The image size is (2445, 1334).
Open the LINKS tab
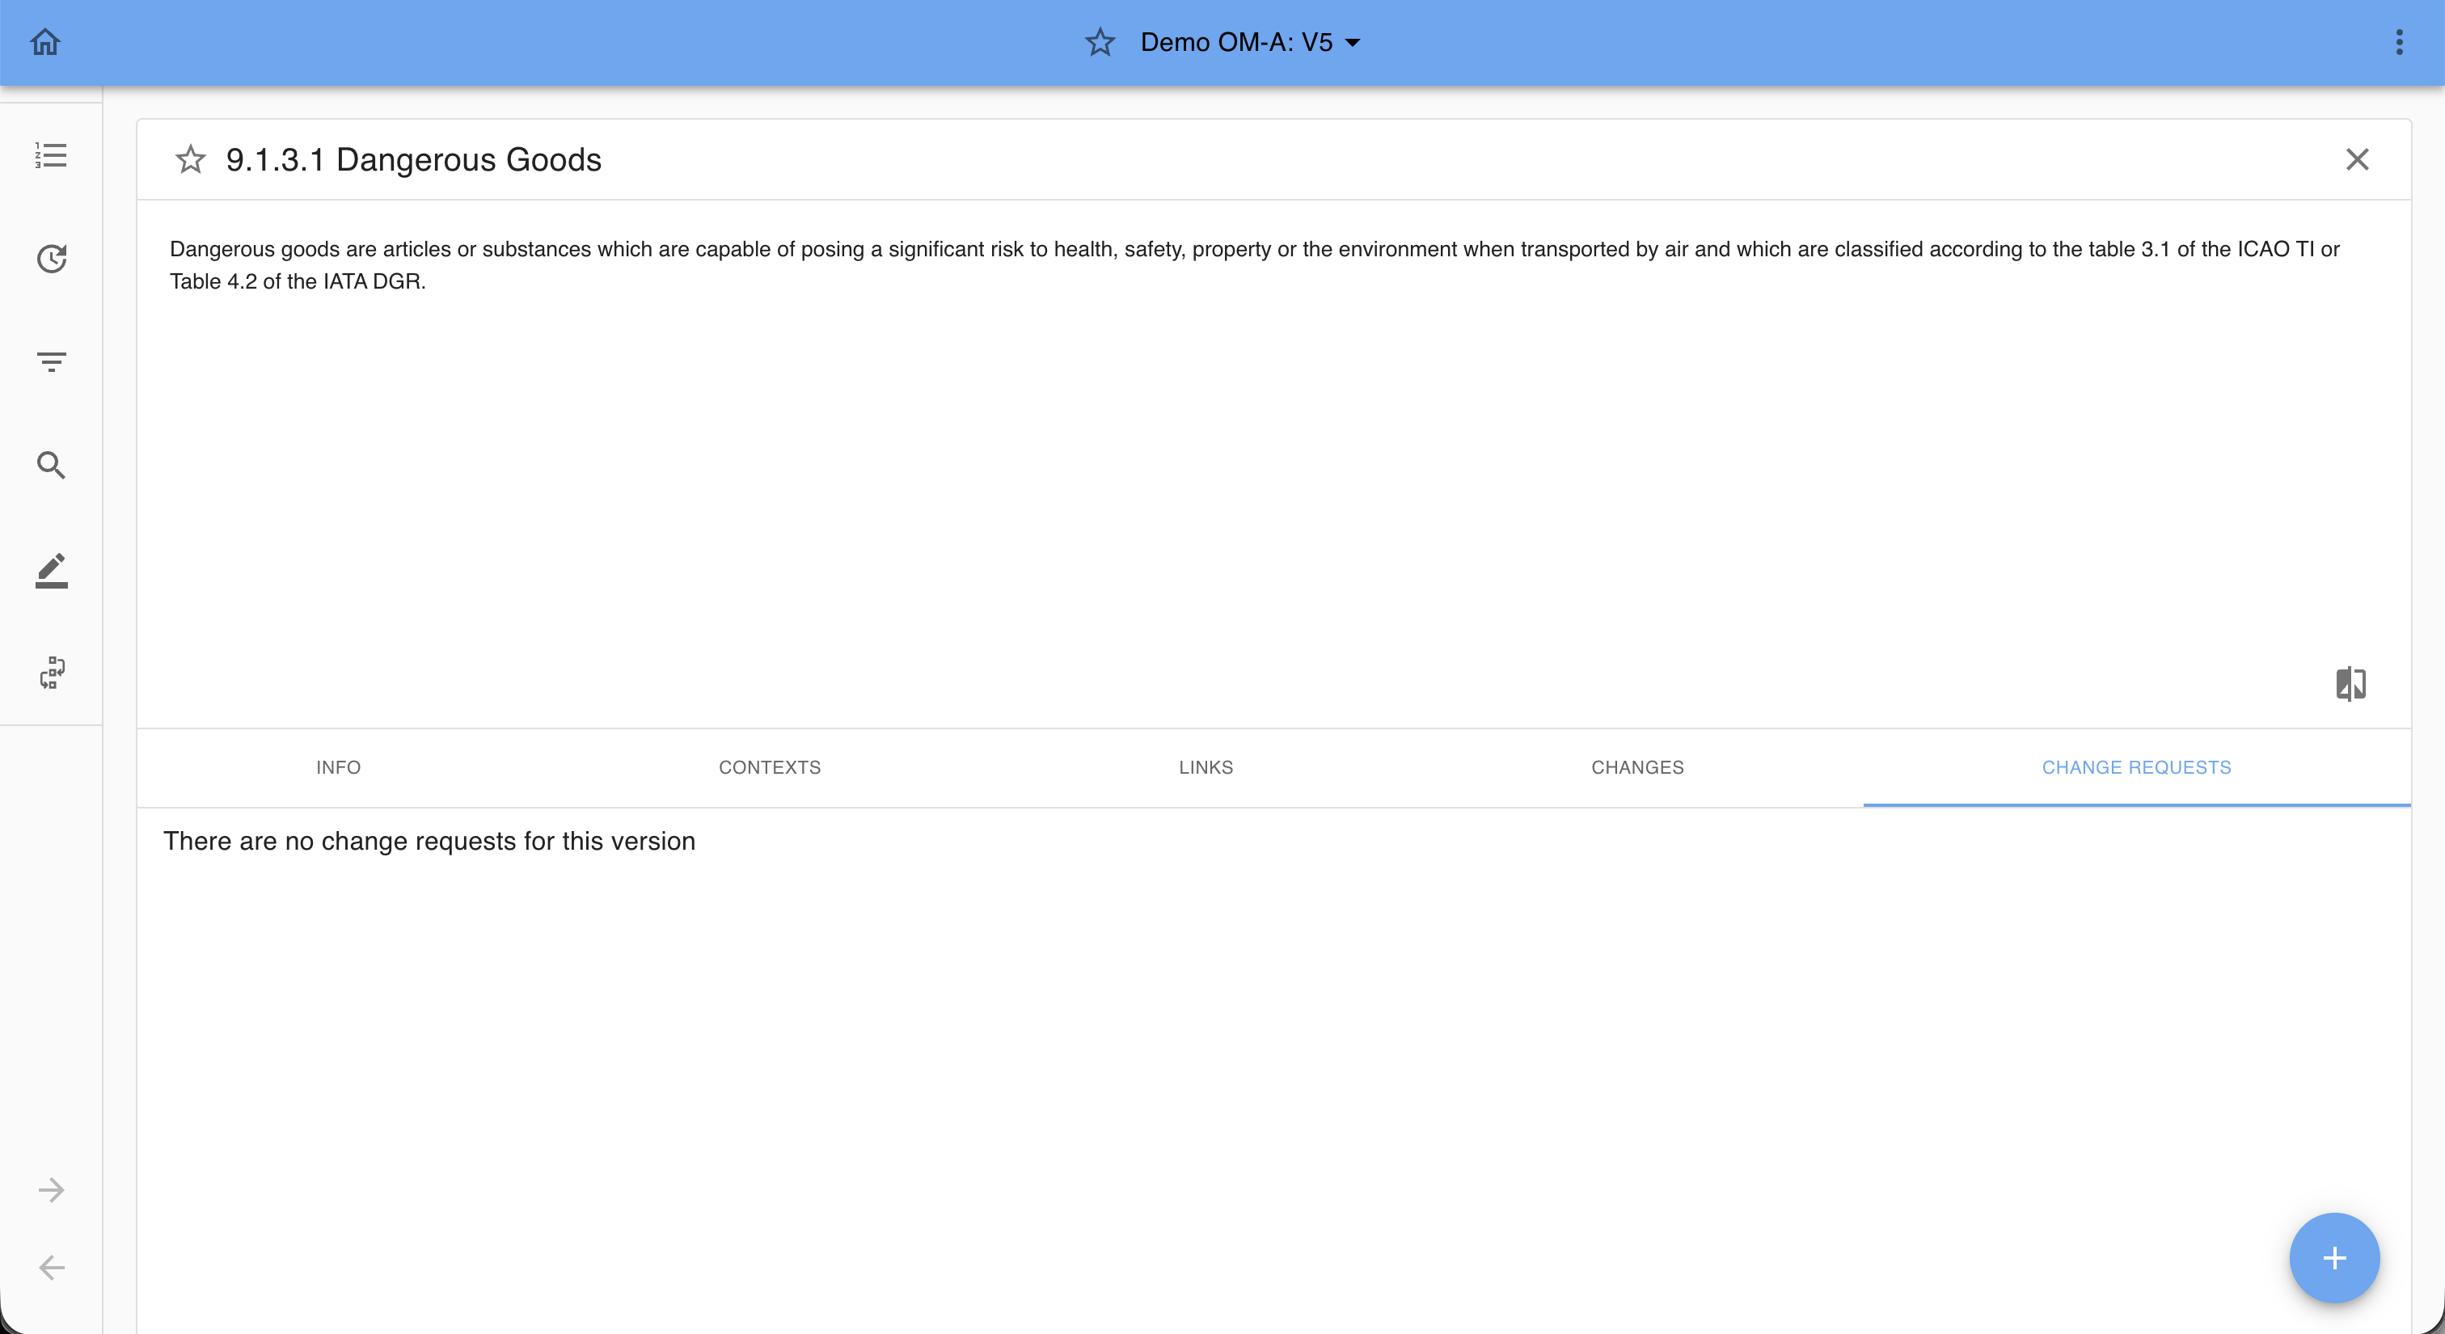point(1206,767)
